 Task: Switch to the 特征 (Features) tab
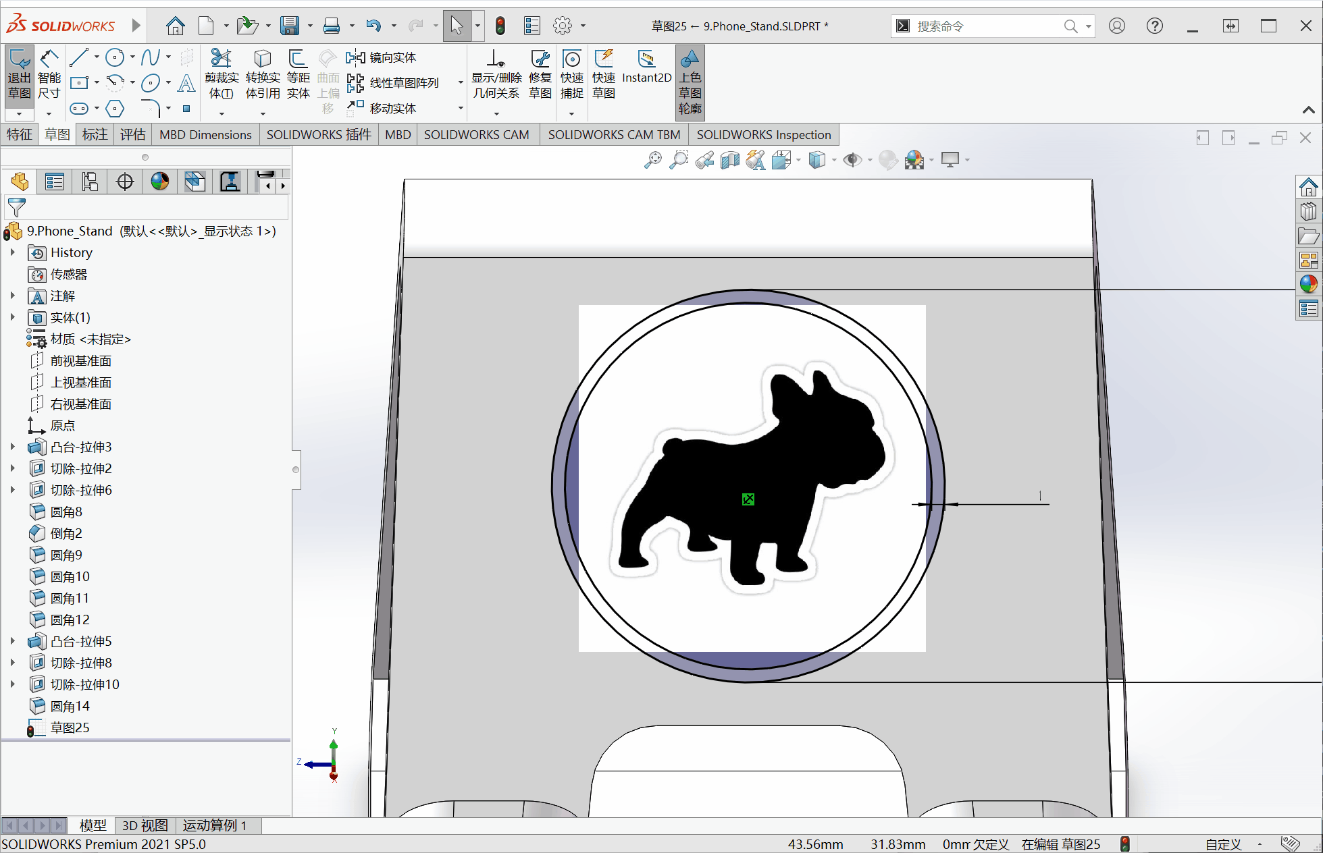20,134
